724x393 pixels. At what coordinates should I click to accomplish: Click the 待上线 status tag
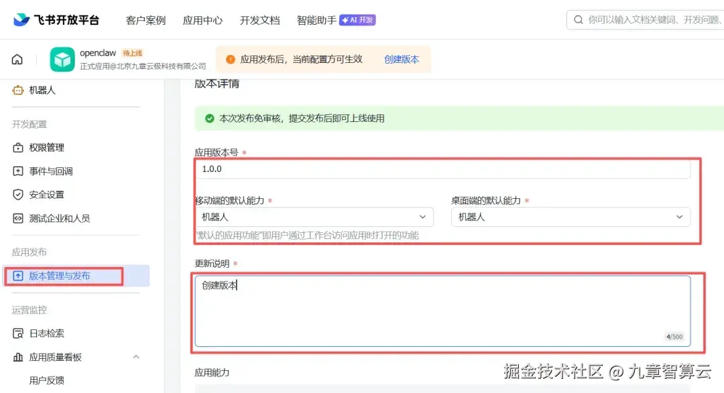click(133, 53)
